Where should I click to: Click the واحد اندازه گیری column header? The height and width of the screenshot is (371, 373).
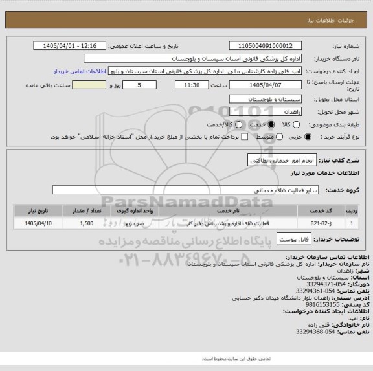[x=135, y=211]
